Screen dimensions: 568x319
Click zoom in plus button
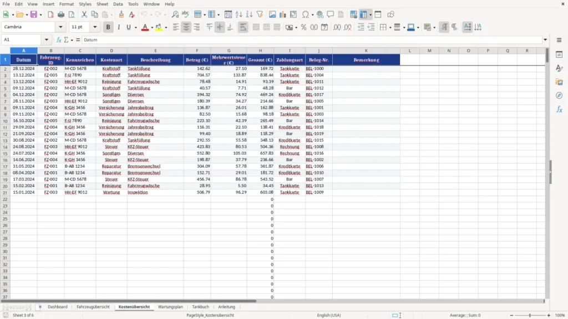pyautogui.click(x=549, y=315)
